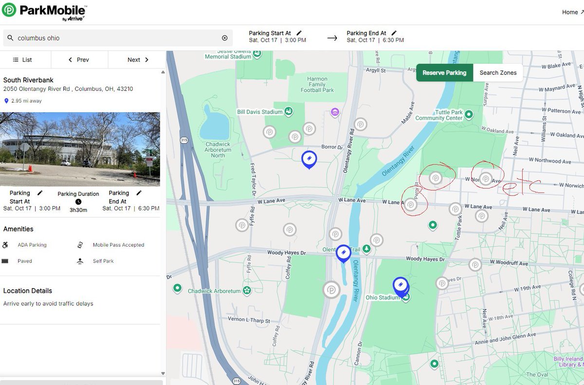Click Harmon Family Football Park label

coord(317,85)
